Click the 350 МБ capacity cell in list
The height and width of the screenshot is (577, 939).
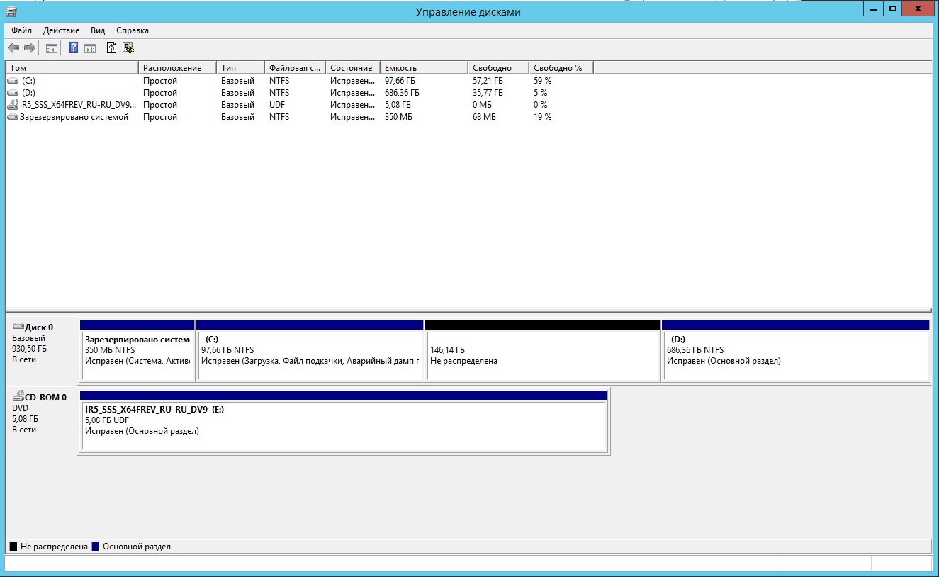click(x=398, y=117)
